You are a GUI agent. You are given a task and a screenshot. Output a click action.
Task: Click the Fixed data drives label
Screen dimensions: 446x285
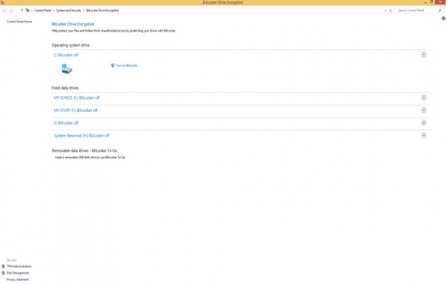[x=65, y=88]
